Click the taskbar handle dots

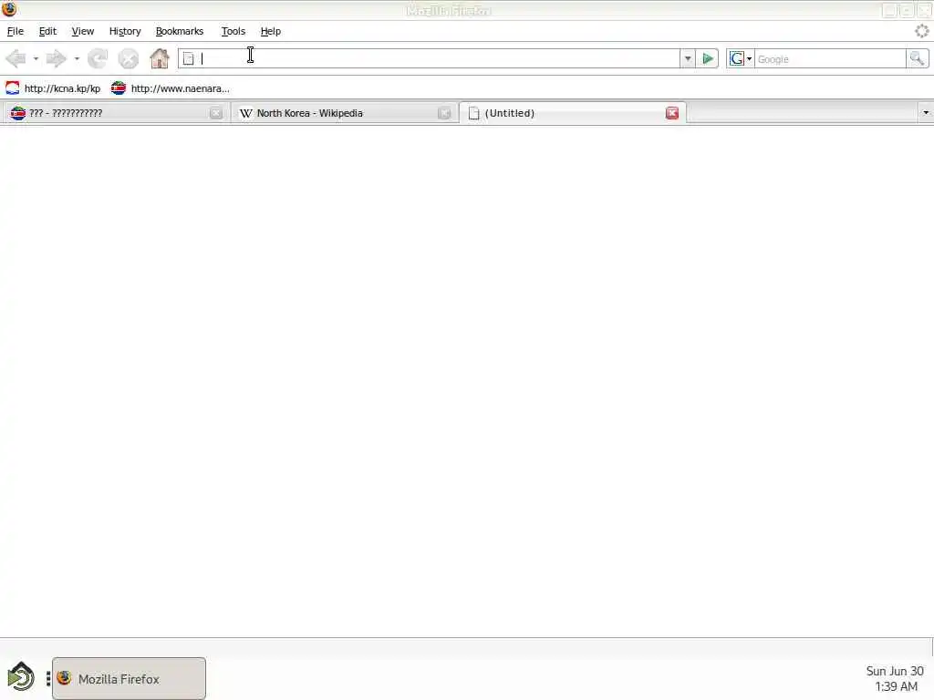[x=47, y=678]
